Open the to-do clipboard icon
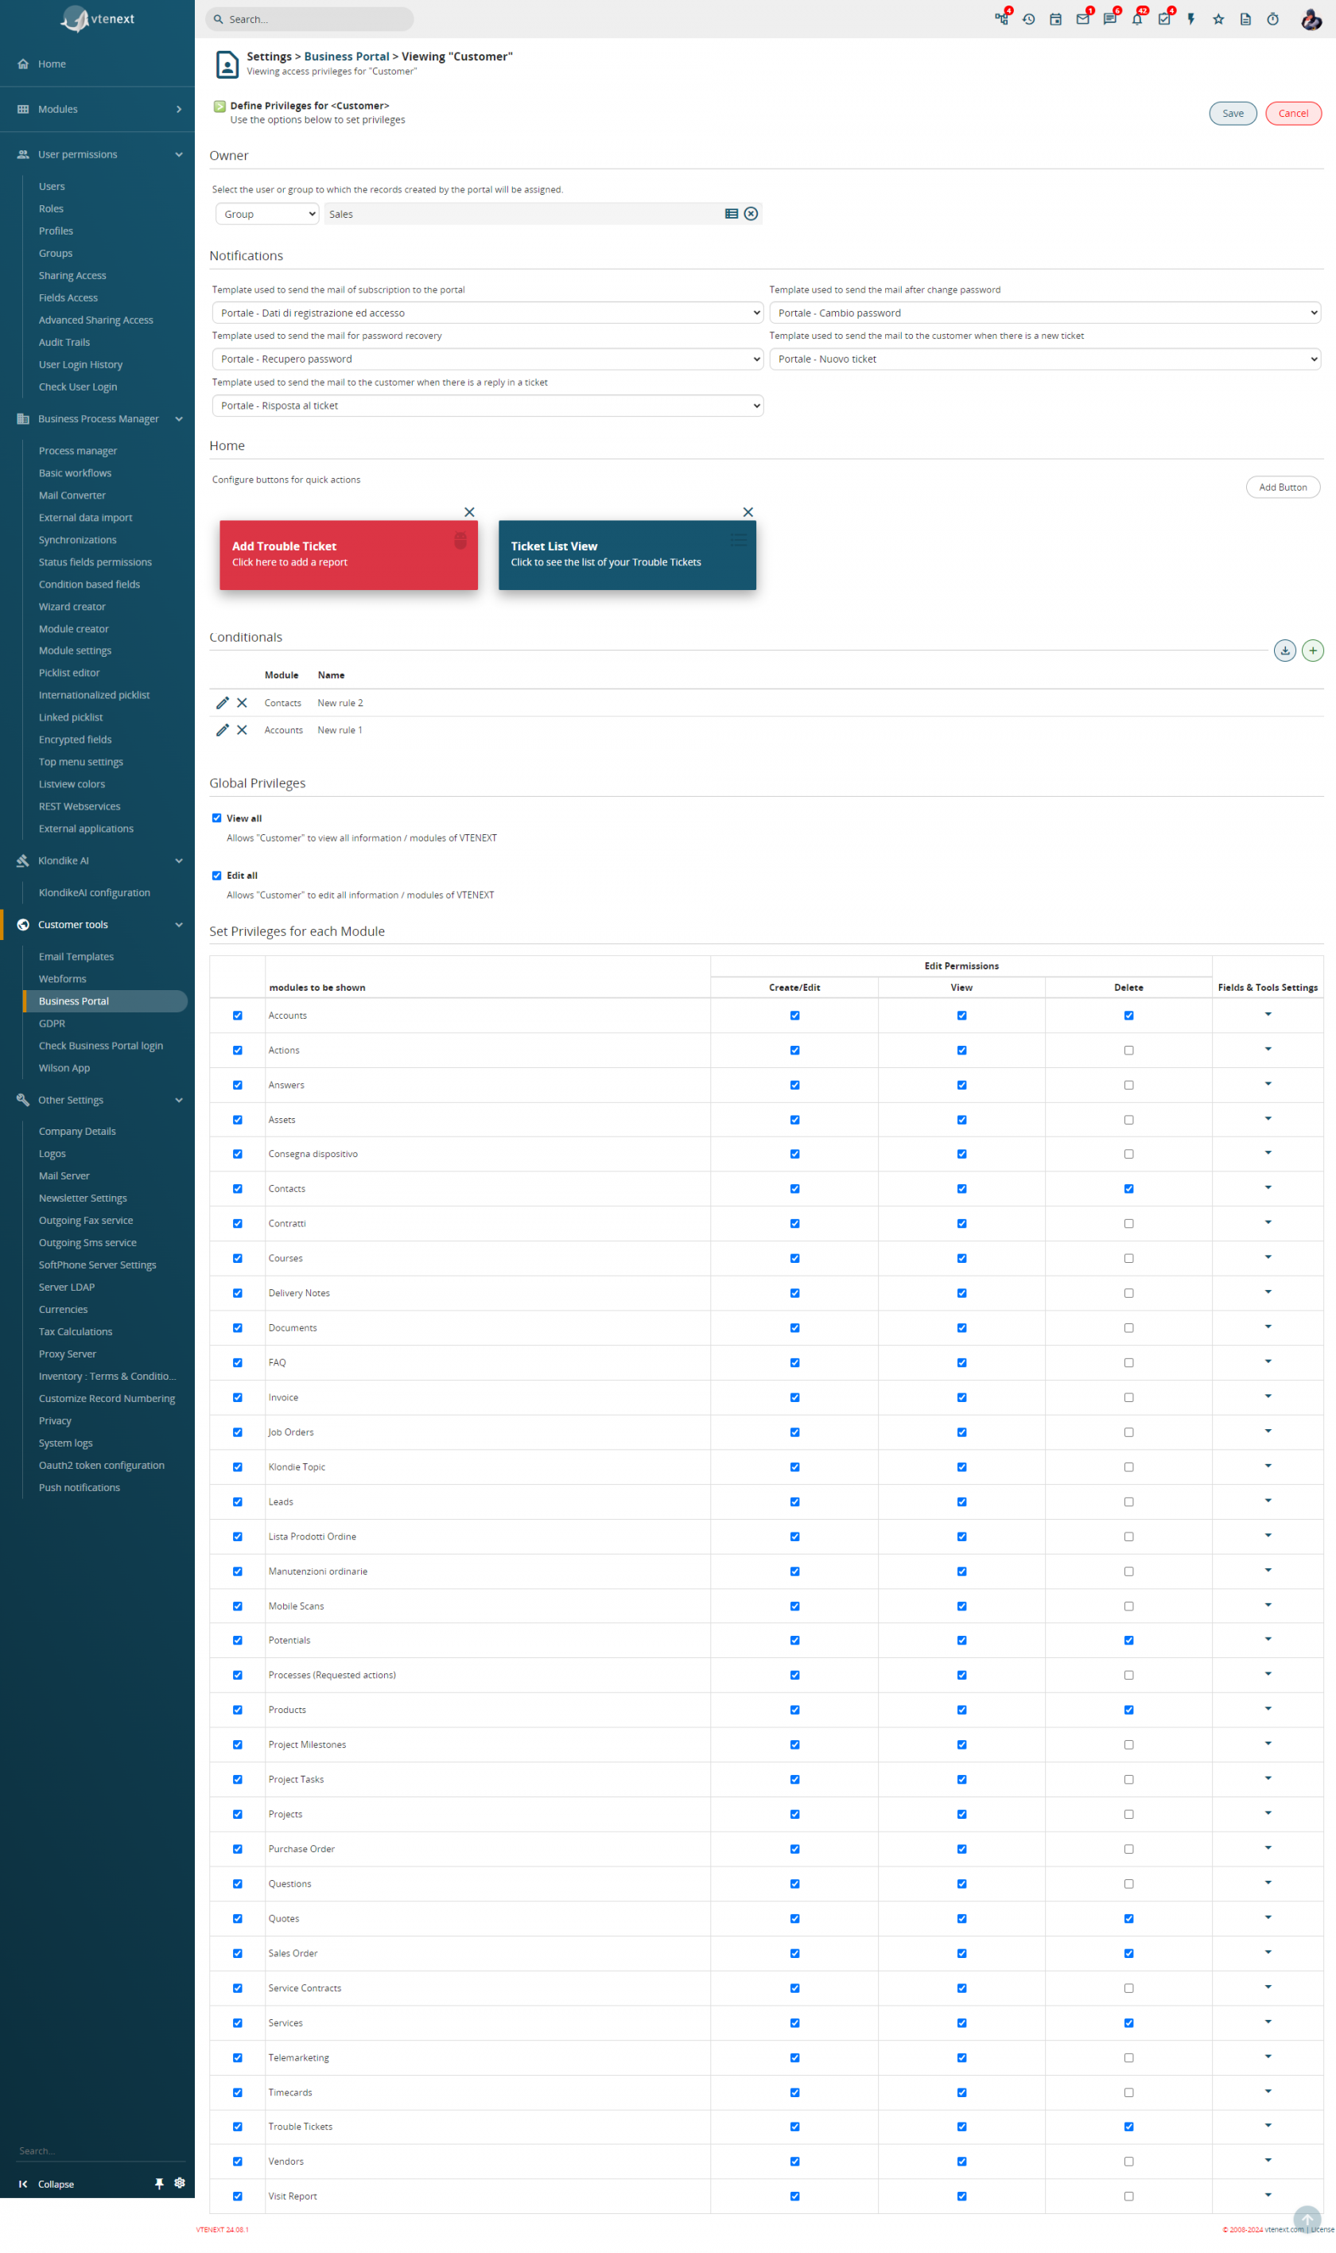The image size is (1336, 2253). (x=1164, y=19)
